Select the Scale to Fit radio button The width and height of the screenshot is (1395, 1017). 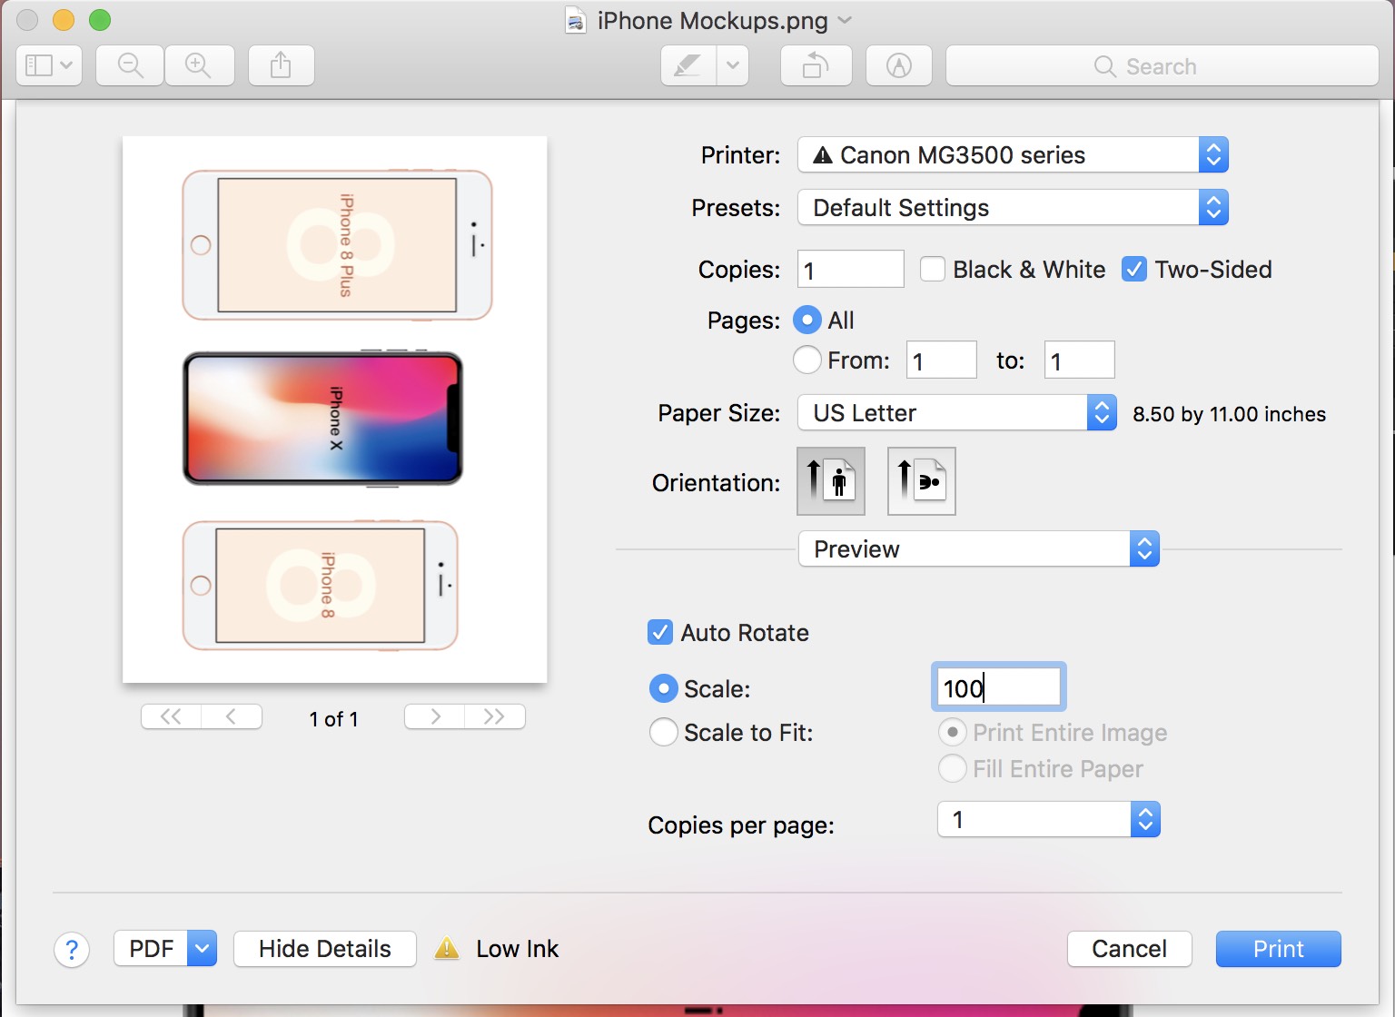pyautogui.click(x=664, y=732)
